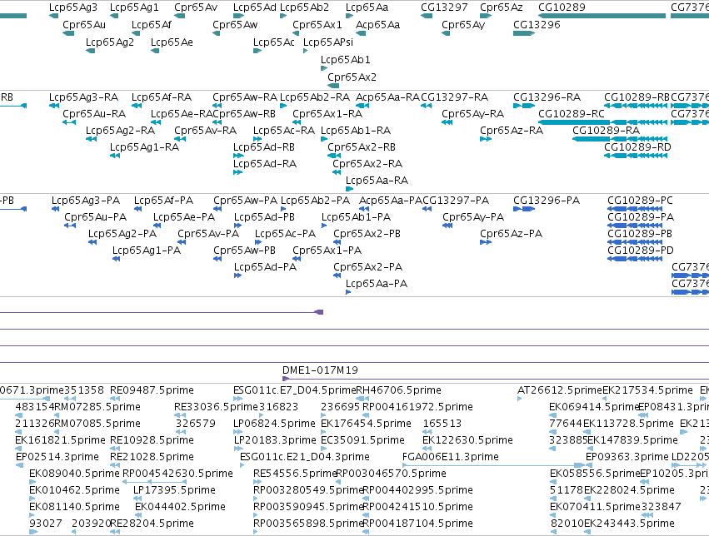Select gene Lcp65Ad label
This screenshot has width=709, height=536.
(x=255, y=7)
